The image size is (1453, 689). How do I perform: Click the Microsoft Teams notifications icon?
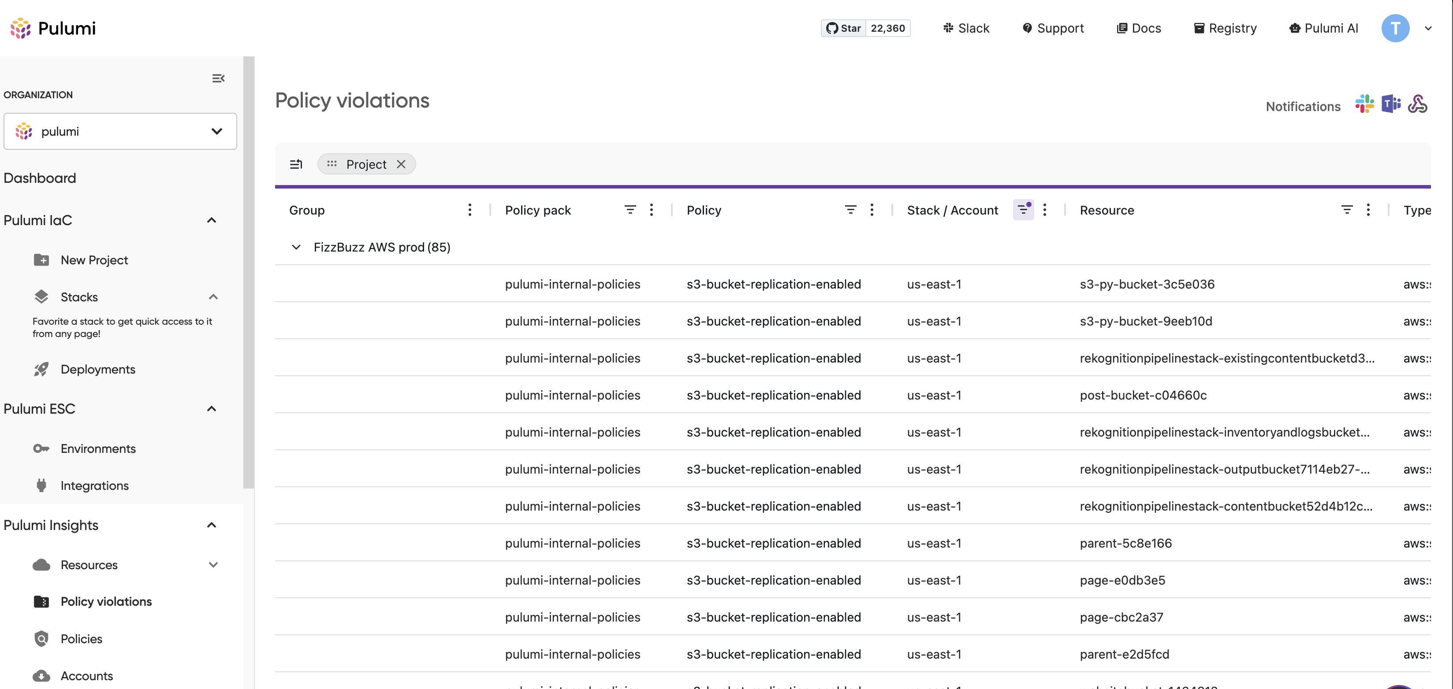point(1391,104)
